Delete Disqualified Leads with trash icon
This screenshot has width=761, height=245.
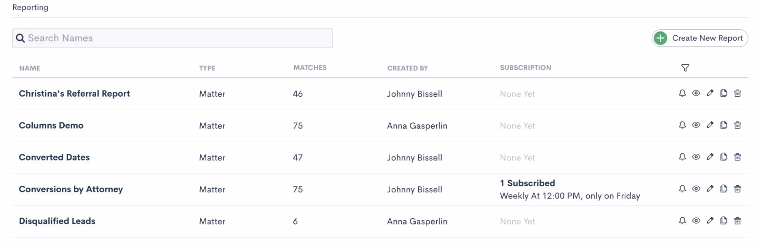click(737, 221)
